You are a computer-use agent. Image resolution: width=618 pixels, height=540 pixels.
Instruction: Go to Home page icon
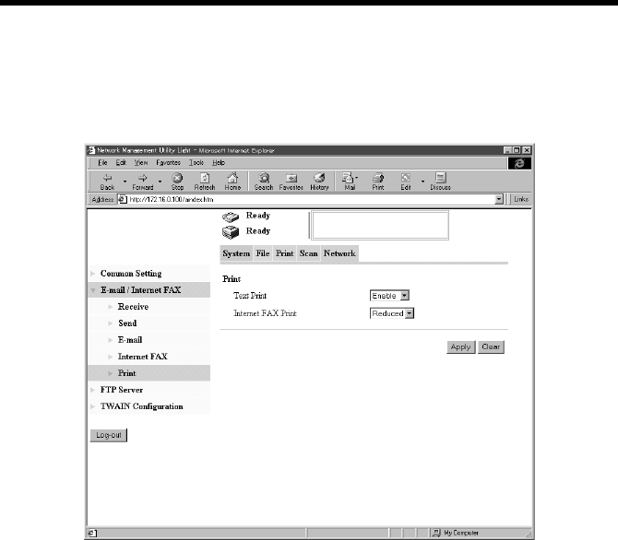(x=232, y=182)
